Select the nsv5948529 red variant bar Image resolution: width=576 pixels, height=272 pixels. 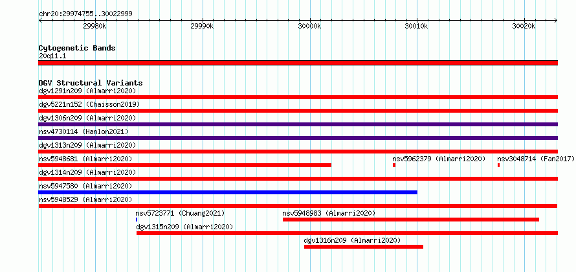coord(298,206)
